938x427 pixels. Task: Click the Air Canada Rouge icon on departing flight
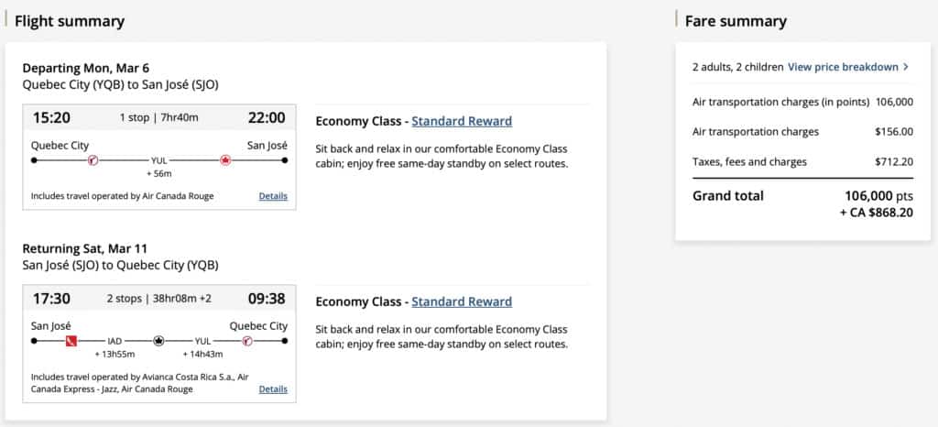pos(92,160)
